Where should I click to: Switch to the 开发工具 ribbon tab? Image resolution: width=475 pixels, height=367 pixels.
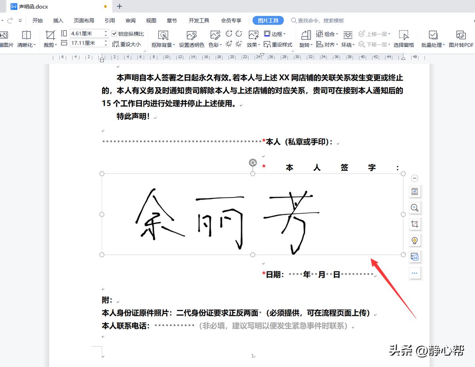click(x=198, y=20)
